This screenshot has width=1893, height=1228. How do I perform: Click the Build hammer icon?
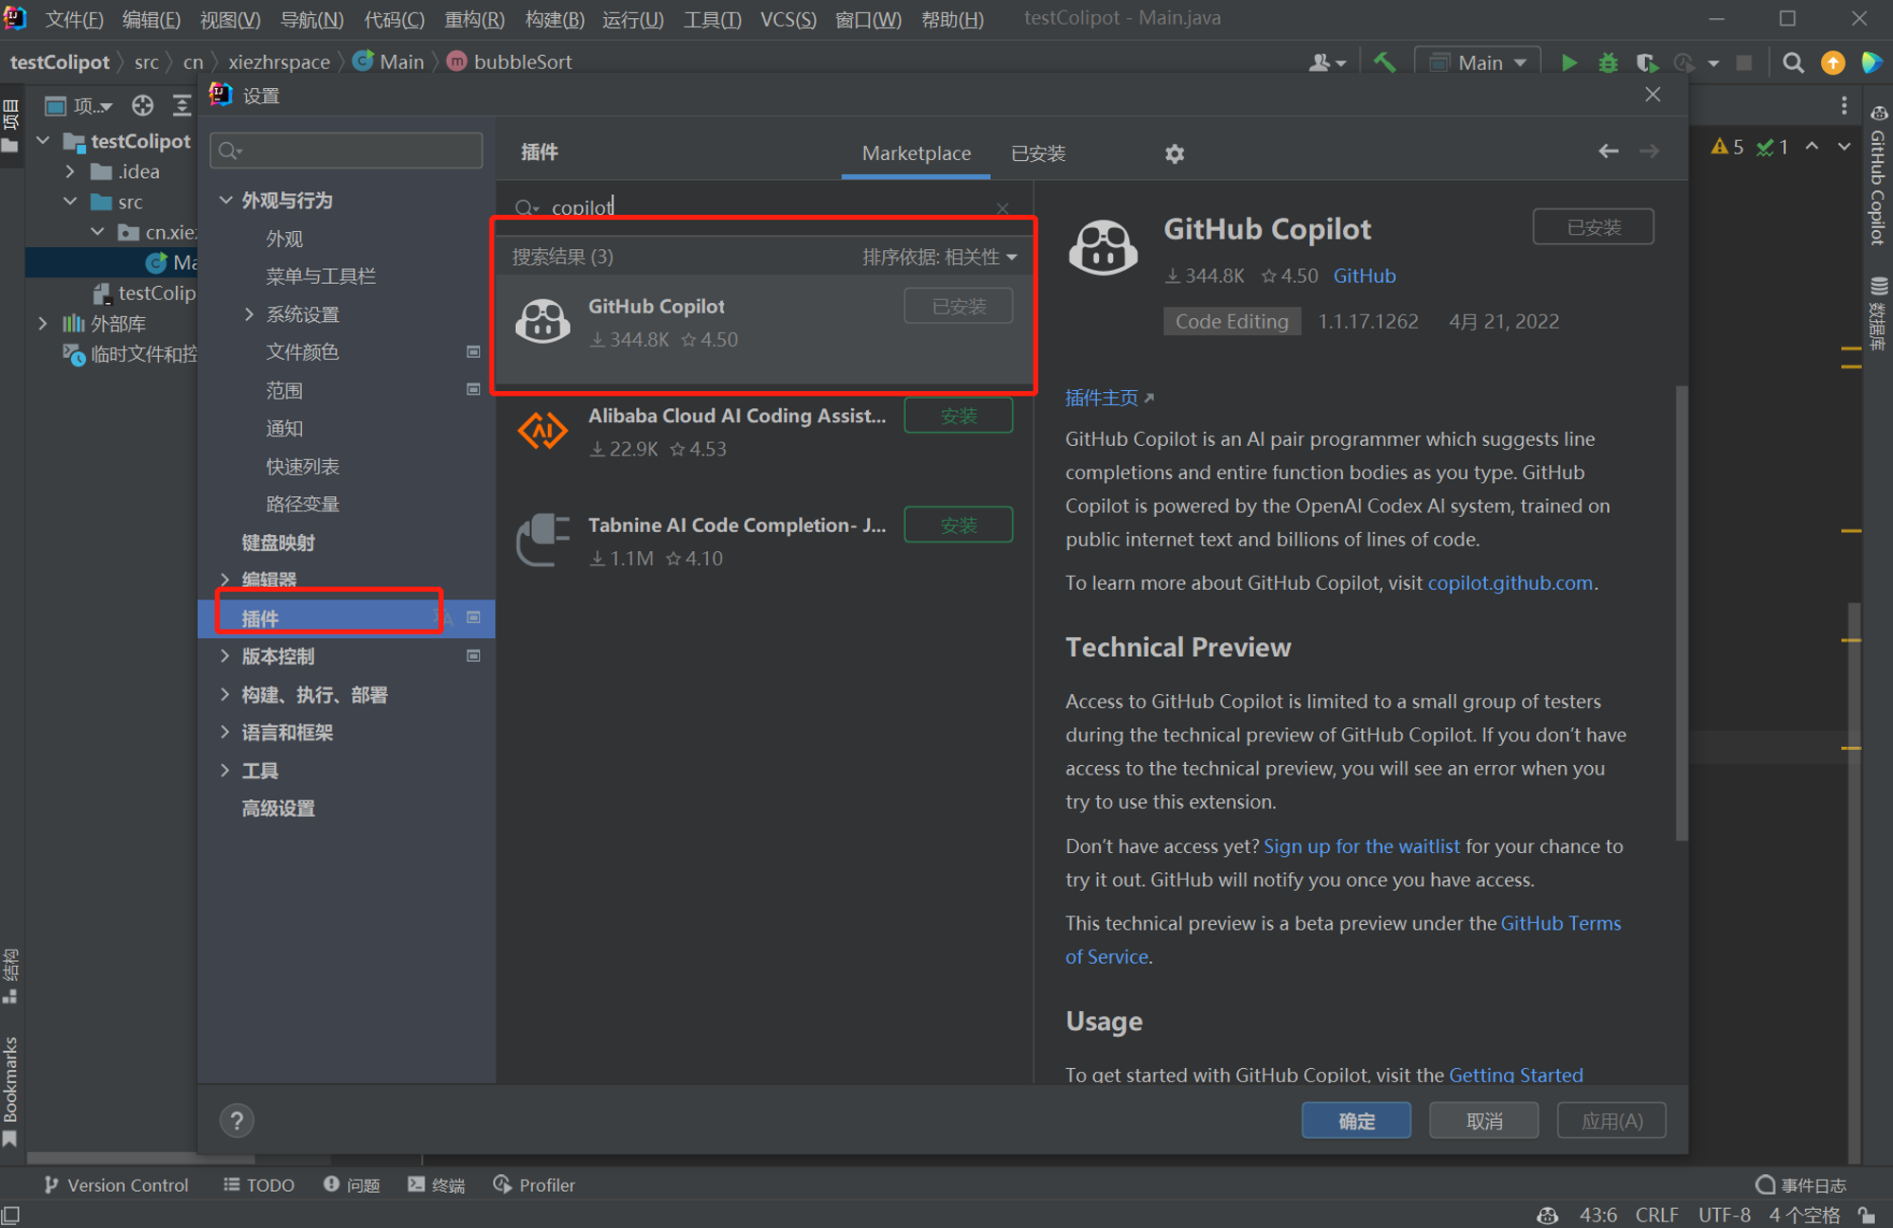click(1385, 62)
